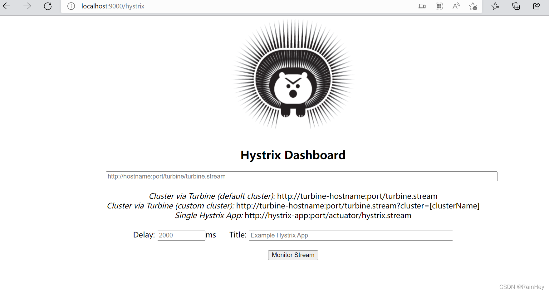Click the Hystrix Dashboard heading
Viewport: 549px width, 293px height.
pyautogui.click(x=293, y=155)
